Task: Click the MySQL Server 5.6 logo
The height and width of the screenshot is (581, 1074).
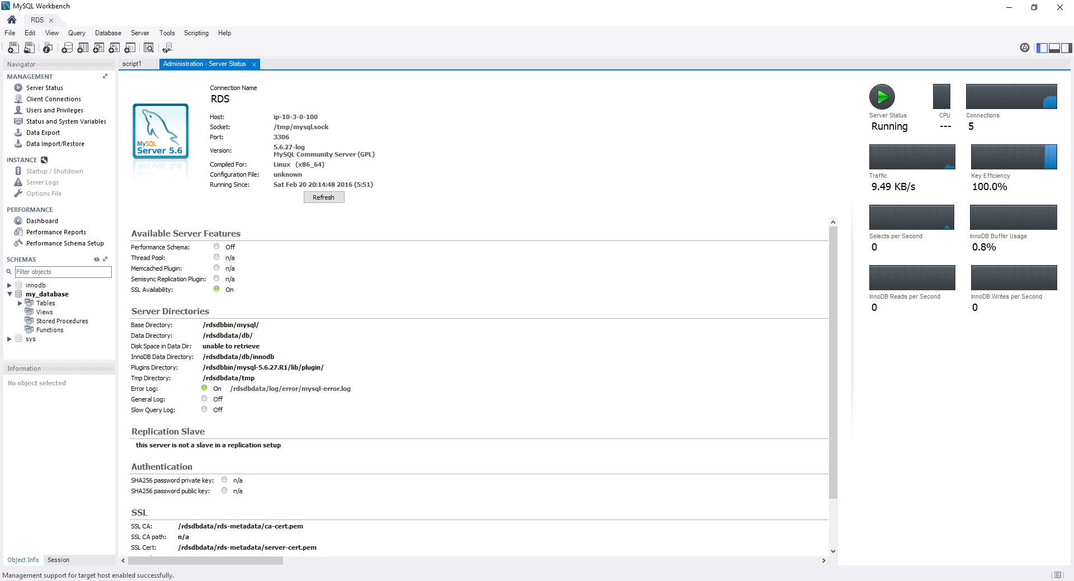Action: 161,131
